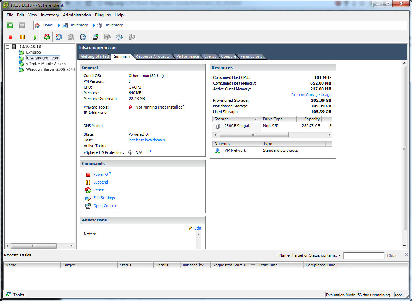Open the breadcrumb dropdown arrow after Home
The height and width of the screenshot is (301, 412).
(x=59, y=25)
